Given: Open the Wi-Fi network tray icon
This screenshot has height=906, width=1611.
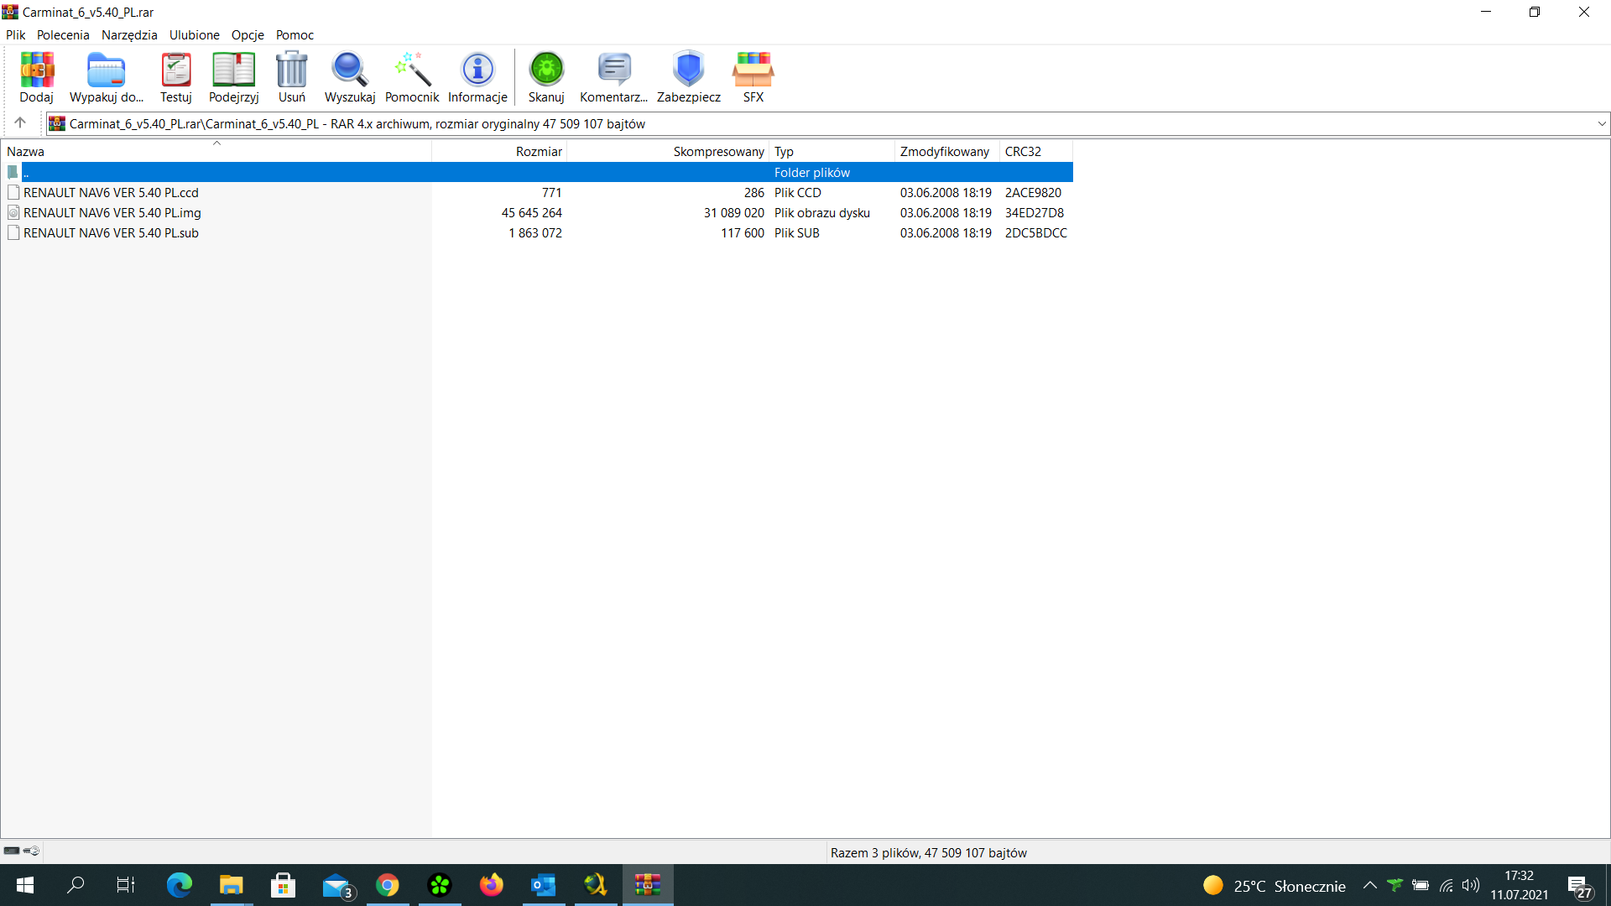Looking at the screenshot, I should click(1447, 885).
